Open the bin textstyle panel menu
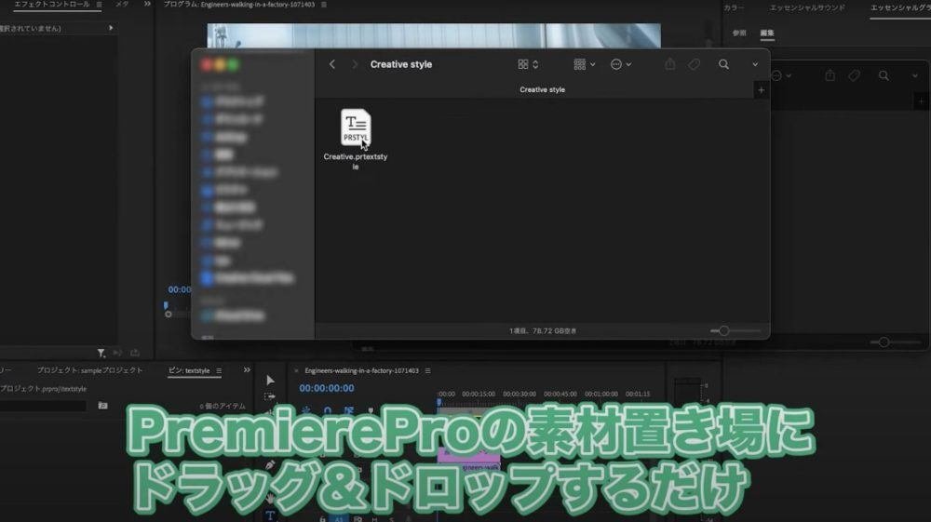The width and height of the screenshot is (931, 522). pos(219,370)
